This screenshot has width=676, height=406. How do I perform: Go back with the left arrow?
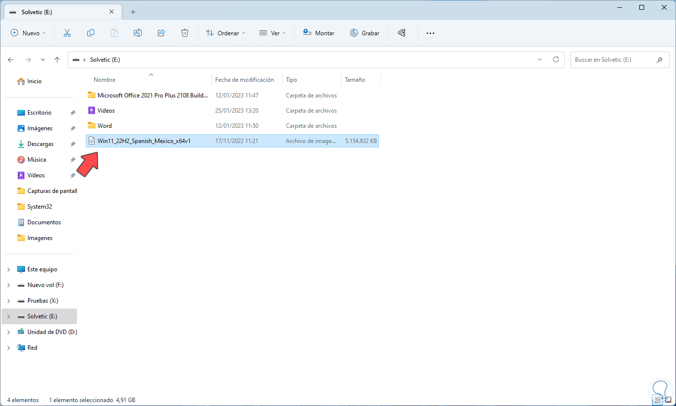[11, 60]
